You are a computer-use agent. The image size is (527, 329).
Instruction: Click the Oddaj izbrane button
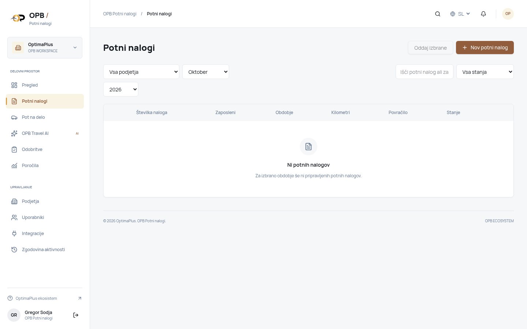click(x=430, y=48)
